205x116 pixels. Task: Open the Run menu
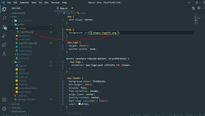coord(46,2)
